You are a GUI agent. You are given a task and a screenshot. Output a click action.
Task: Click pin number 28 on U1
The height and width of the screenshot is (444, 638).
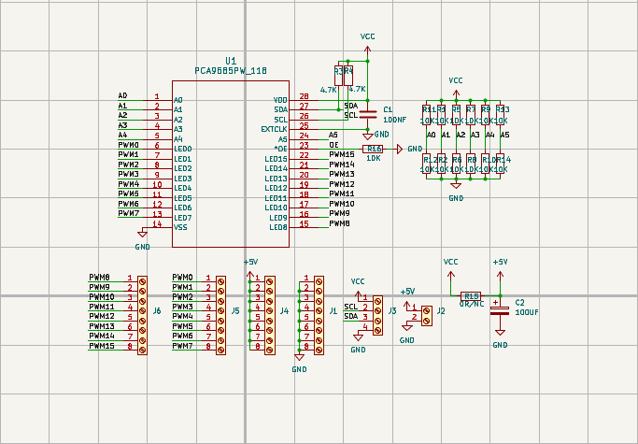(304, 96)
